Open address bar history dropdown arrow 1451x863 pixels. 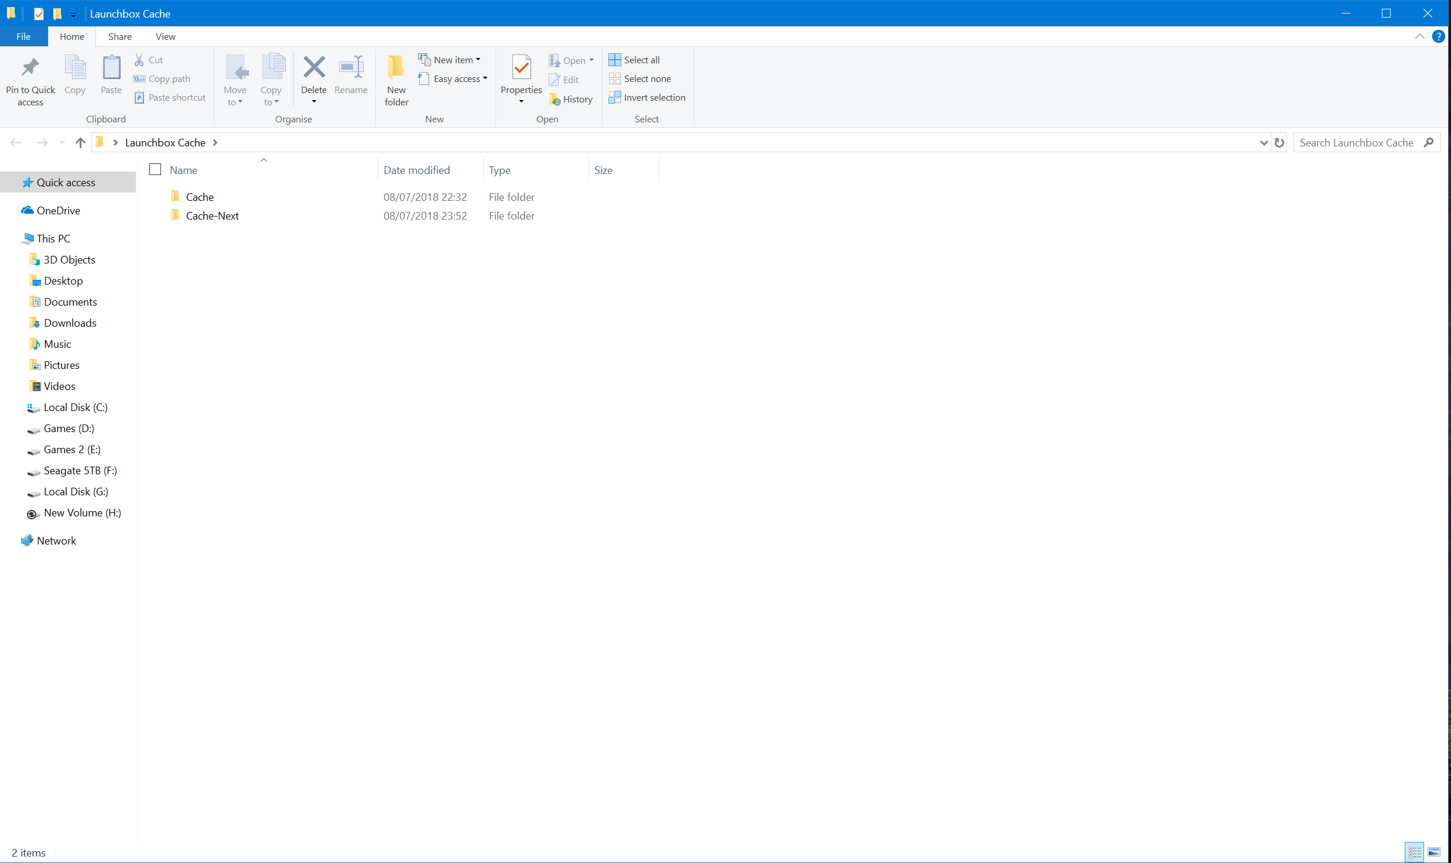point(1264,143)
